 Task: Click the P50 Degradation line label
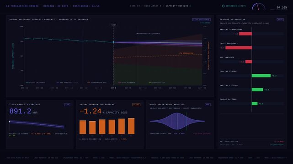tap(186, 53)
